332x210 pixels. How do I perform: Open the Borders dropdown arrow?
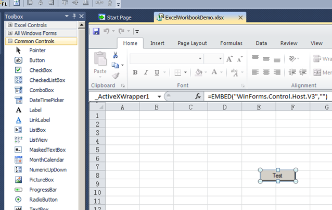(x=185, y=72)
